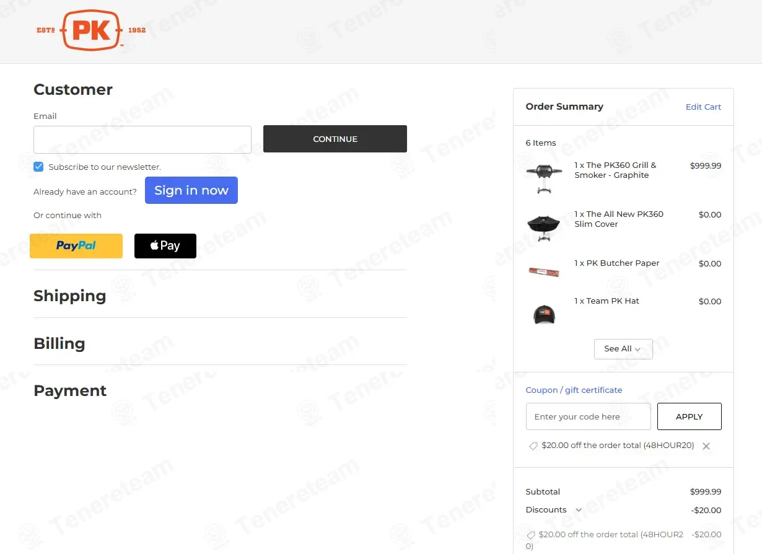762x554 pixels.
Task: Click the Shipping section heading
Action: pos(70,296)
